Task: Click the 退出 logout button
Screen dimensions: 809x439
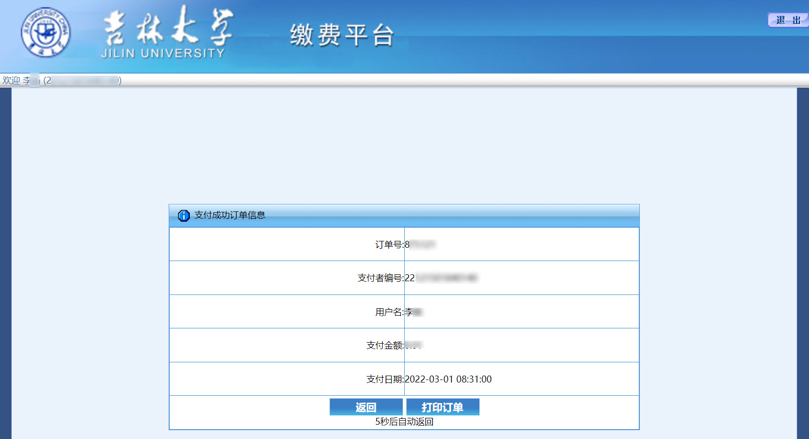Action: click(788, 20)
